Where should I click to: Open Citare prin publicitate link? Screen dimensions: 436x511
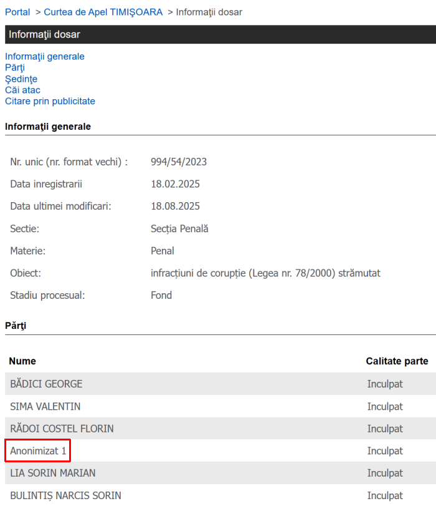(x=50, y=101)
